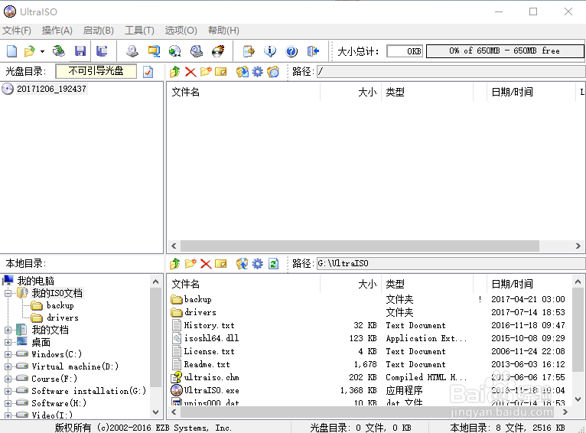The width and height of the screenshot is (586, 433).
Task: Open image properties checkmark icon
Action: pyautogui.click(x=148, y=71)
